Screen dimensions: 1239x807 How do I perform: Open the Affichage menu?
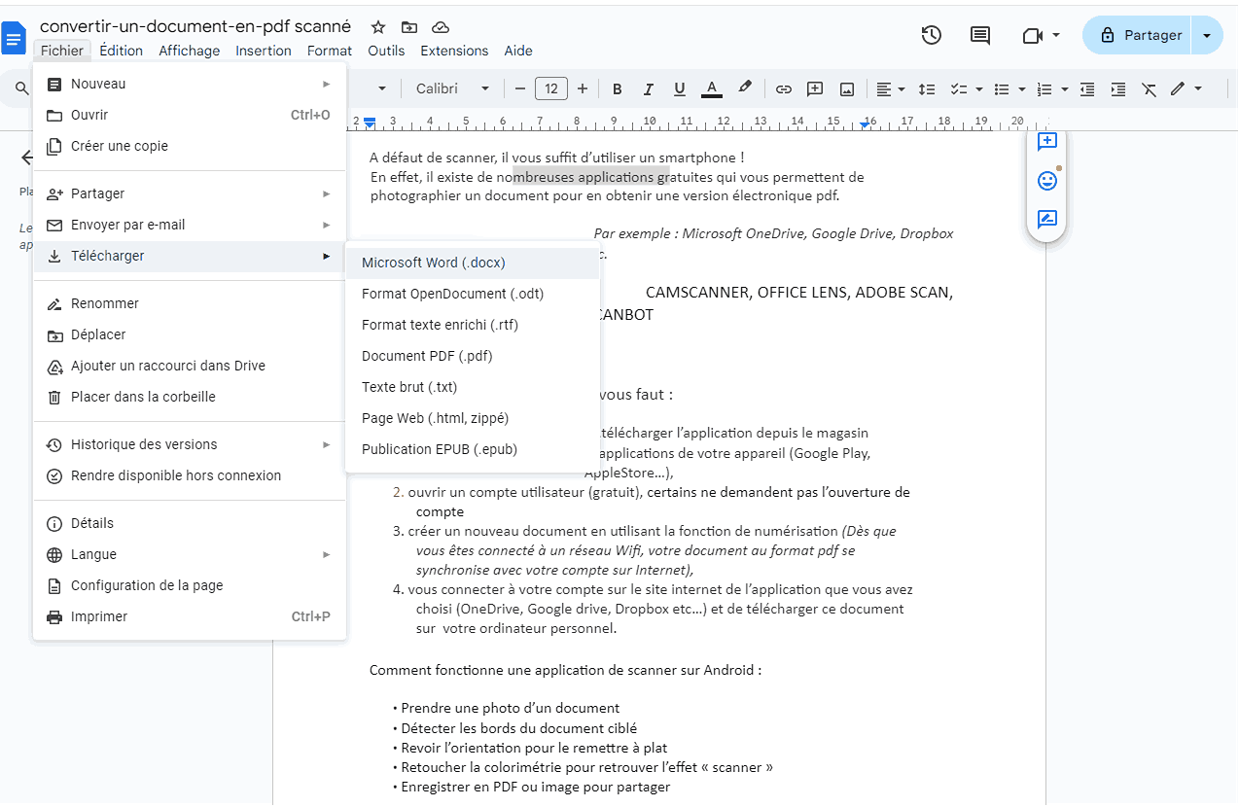[x=190, y=51]
